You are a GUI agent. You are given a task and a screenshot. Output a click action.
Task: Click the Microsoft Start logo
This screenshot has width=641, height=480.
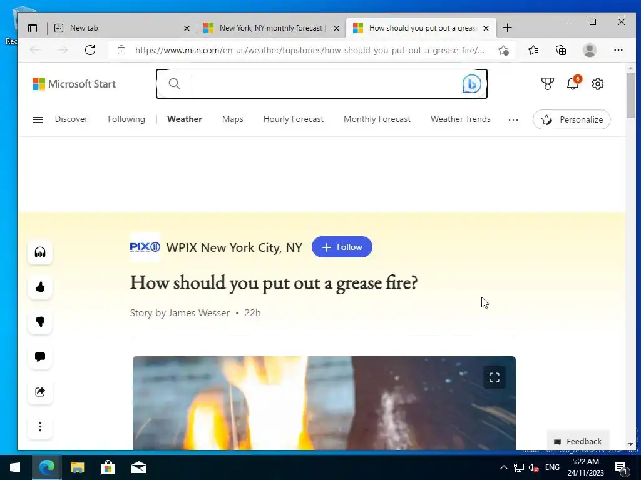tap(74, 84)
